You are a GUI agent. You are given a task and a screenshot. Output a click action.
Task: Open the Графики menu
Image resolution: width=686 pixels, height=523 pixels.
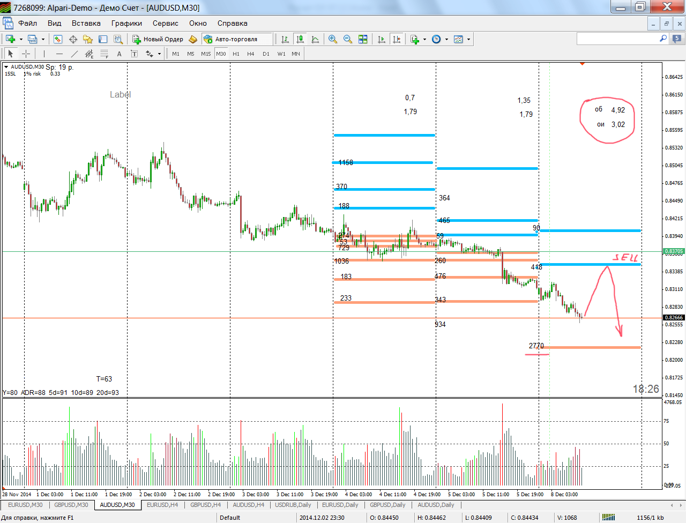(x=126, y=23)
